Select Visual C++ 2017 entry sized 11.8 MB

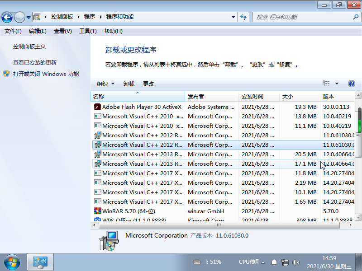click(x=223, y=173)
